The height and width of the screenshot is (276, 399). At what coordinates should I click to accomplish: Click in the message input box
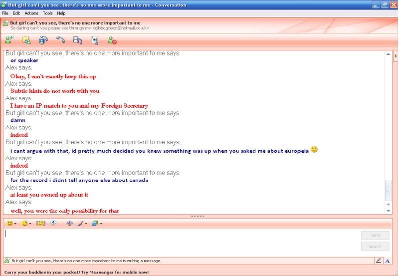pos(180,241)
